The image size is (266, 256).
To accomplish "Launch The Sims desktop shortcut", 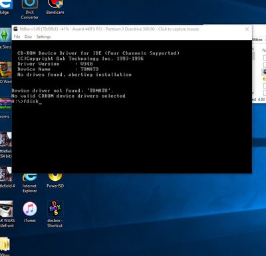I will [x=5, y=39].
